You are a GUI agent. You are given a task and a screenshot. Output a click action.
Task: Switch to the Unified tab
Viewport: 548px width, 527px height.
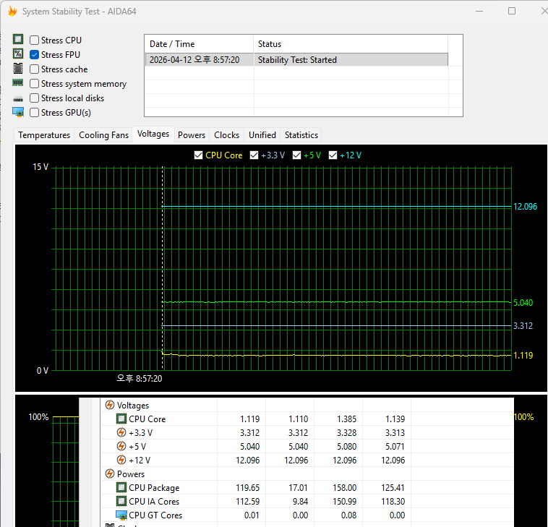pos(262,135)
